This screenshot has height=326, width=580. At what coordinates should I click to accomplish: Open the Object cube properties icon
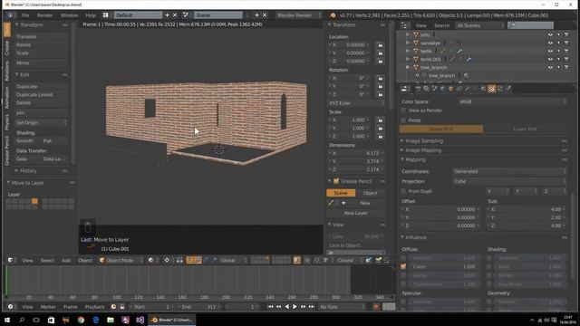click(x=451, y=89)
